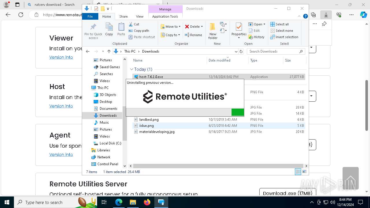Screen dimensions: 370x208
Task: Open recent locations dropdown
Action: pyautogui.click(x=103, y=51)
